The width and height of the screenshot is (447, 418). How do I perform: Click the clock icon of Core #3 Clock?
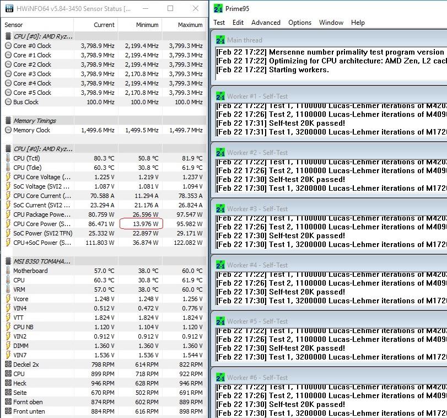(8, 74)
